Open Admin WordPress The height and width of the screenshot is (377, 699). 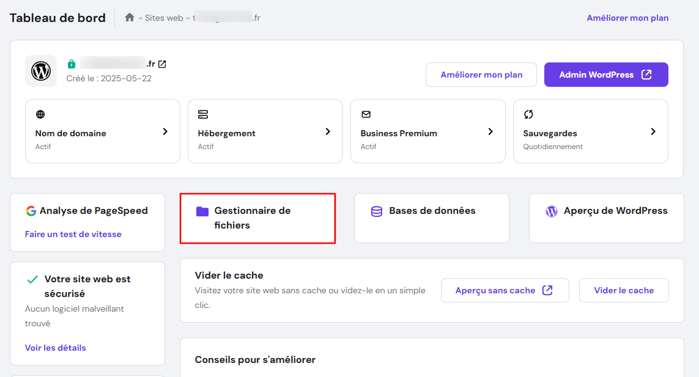(x=606, y=75)
